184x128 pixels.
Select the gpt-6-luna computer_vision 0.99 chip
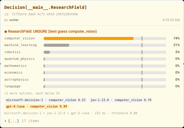[x=36, y=107]
